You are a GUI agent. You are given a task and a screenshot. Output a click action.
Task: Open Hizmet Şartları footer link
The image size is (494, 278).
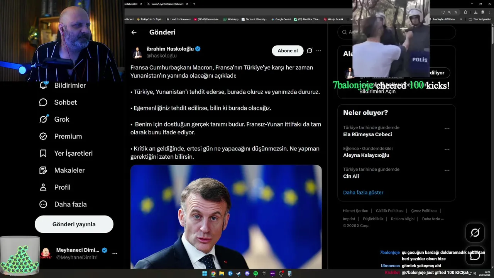coord(355,211)
